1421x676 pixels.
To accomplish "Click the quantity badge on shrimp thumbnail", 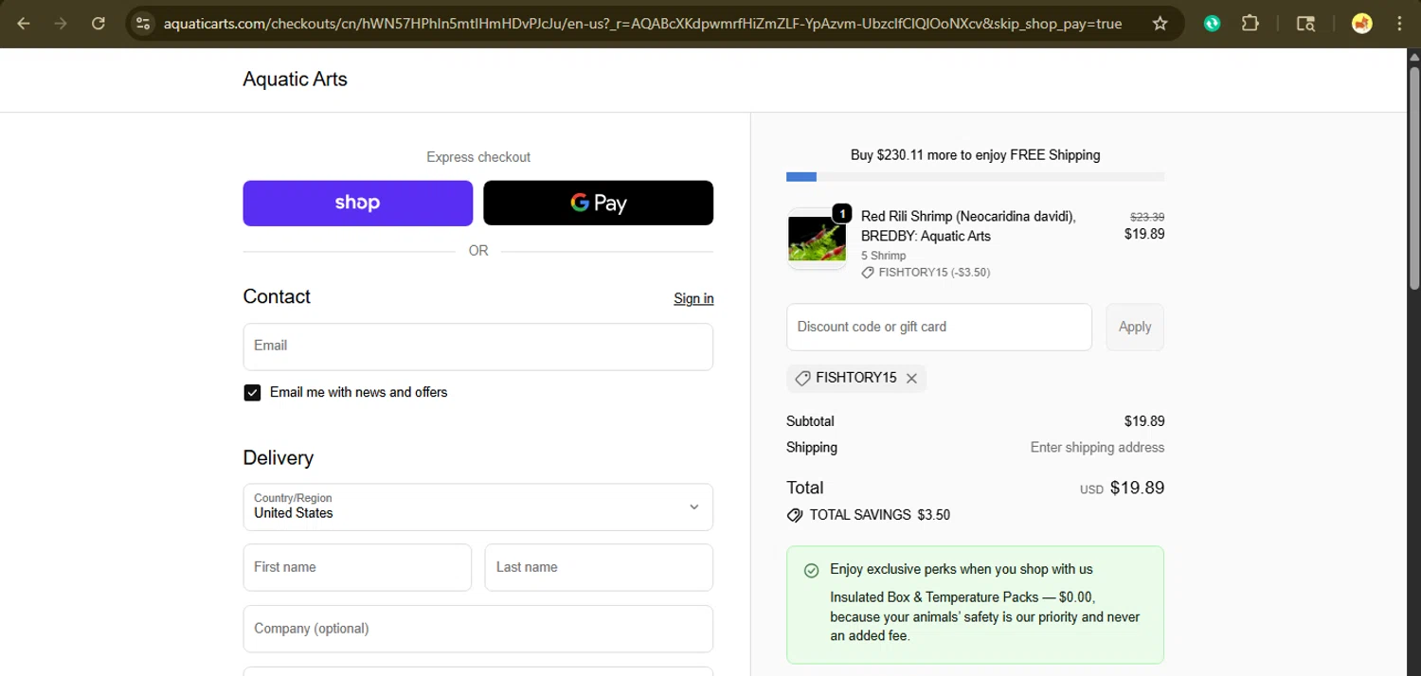I will 841,214.
